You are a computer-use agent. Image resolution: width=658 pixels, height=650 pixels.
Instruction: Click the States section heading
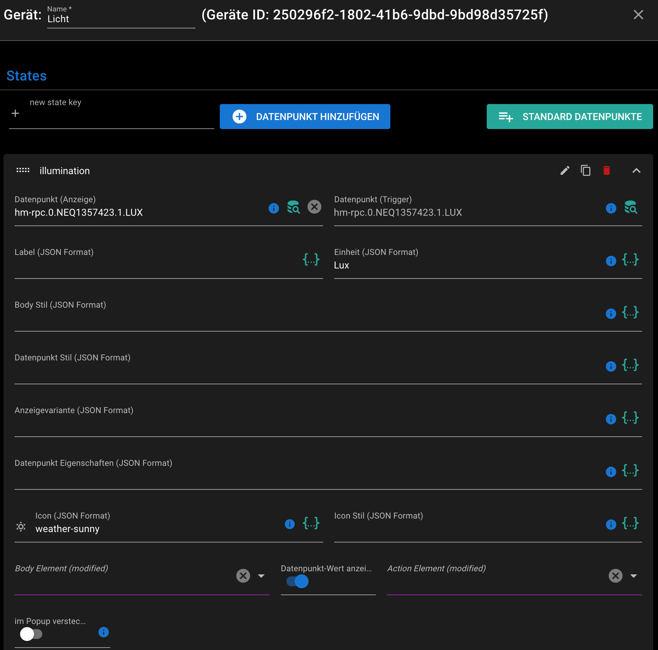pos(26,76)
